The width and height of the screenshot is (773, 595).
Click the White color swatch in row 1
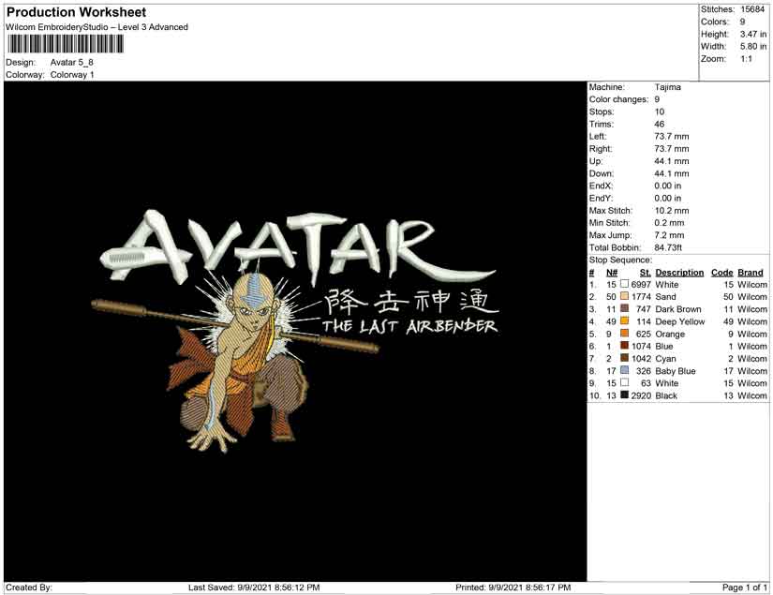click(x=625, y=284)
